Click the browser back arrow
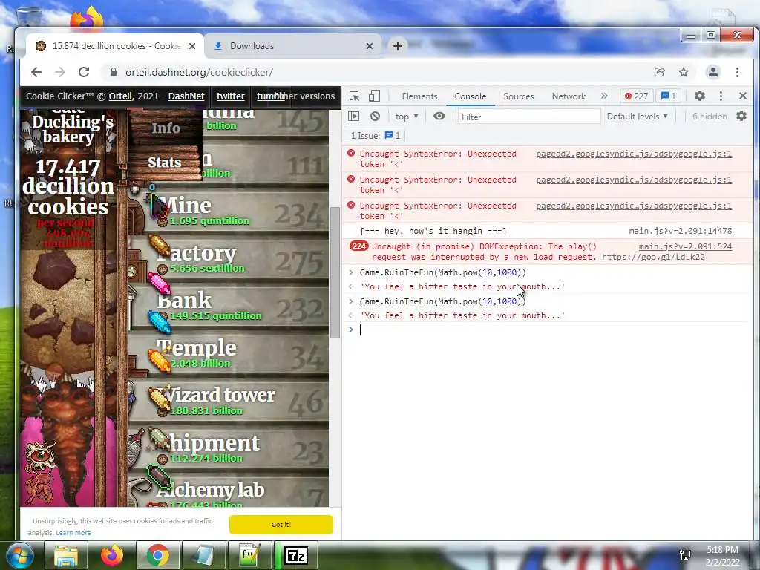760x570 pixels. (x=36, y=72)
